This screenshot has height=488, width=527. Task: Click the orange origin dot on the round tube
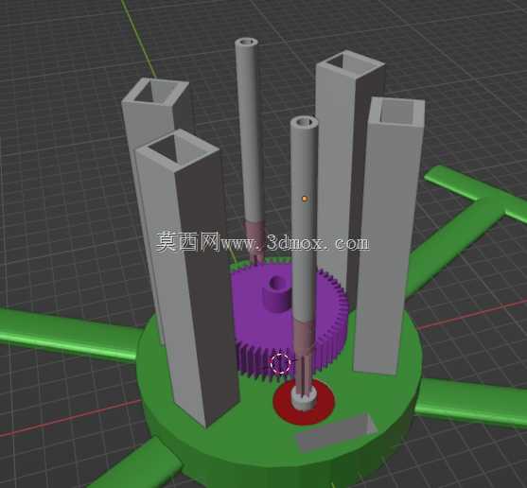point(305,199)
